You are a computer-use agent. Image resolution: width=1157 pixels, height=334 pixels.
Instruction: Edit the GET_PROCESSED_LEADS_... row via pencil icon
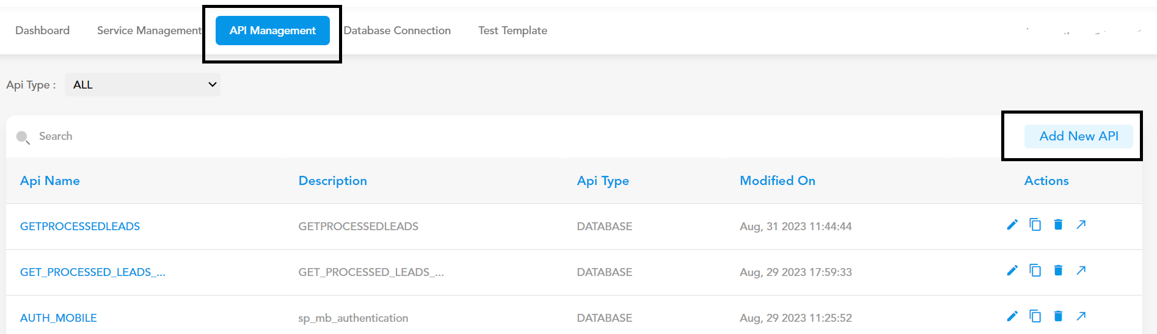point(1012,270)
